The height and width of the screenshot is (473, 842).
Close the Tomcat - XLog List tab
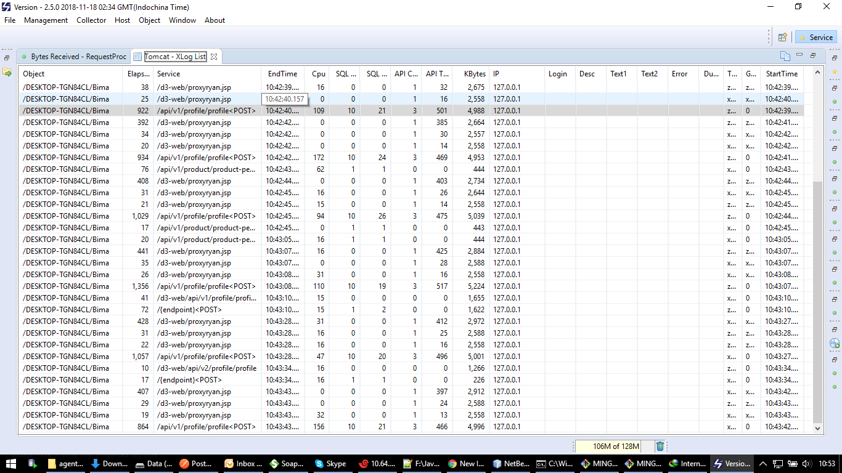[x=214, y=56]
